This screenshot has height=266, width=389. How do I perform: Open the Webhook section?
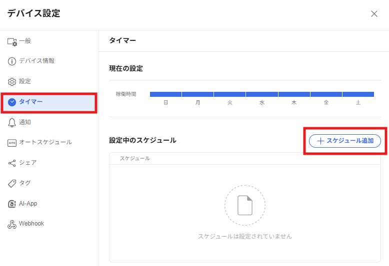[49, 224]
